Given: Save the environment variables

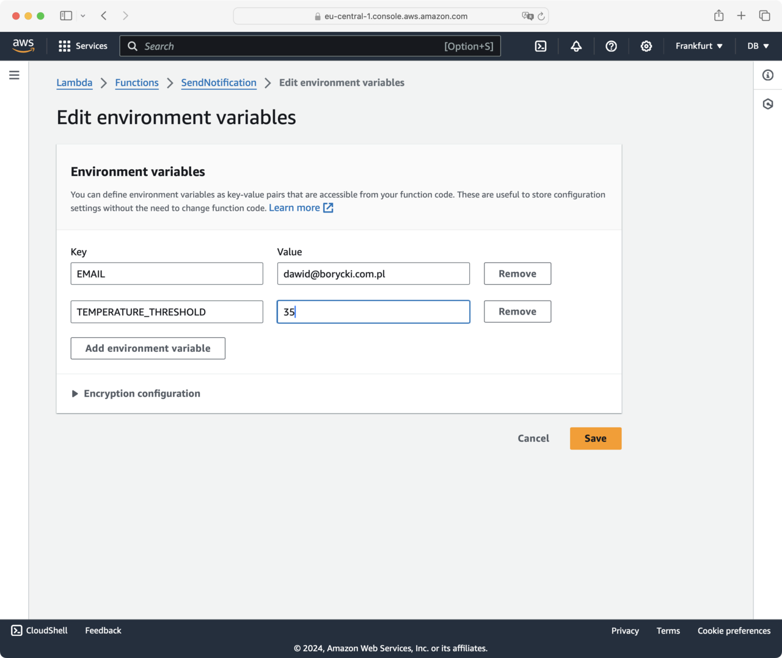Looking at the screenshot, I should click(595, 439).
